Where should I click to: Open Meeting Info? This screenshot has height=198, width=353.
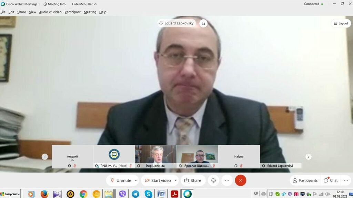coord(54,4)
